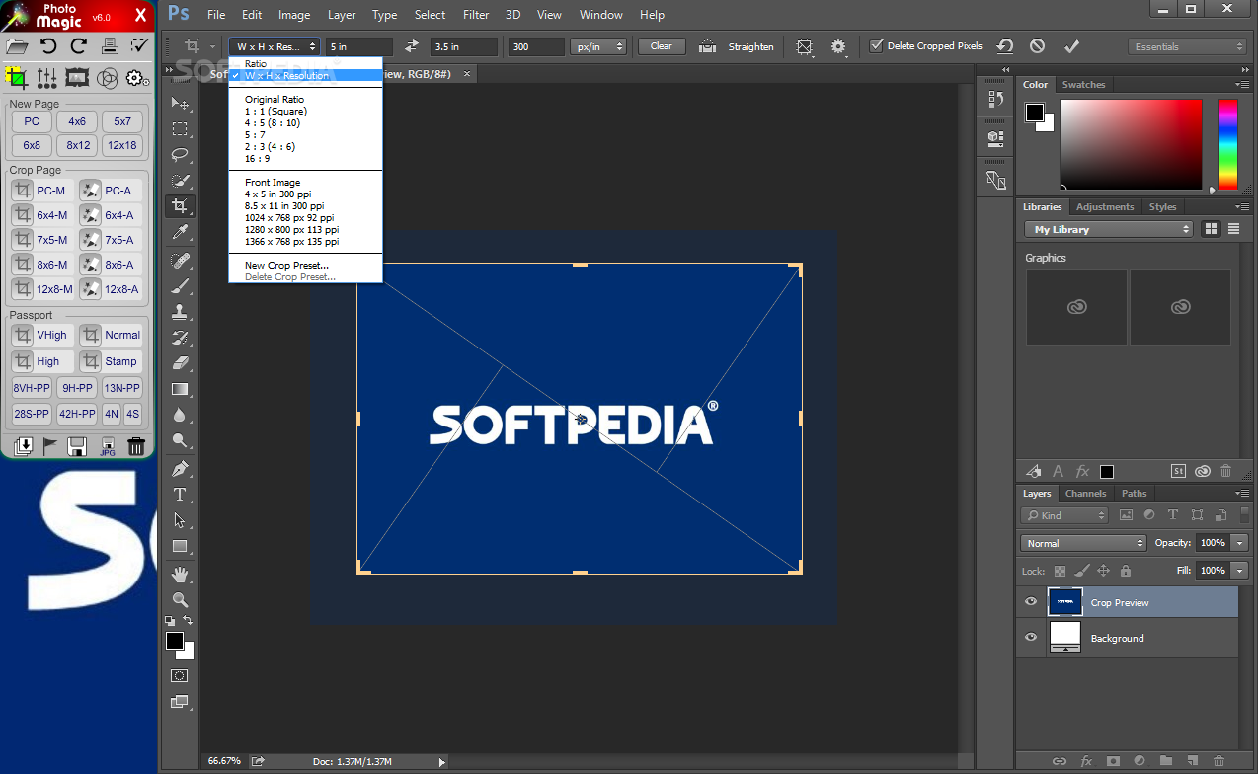Open crop overlay options dropdown
The image size is (1258, 774).
[806, 46]
